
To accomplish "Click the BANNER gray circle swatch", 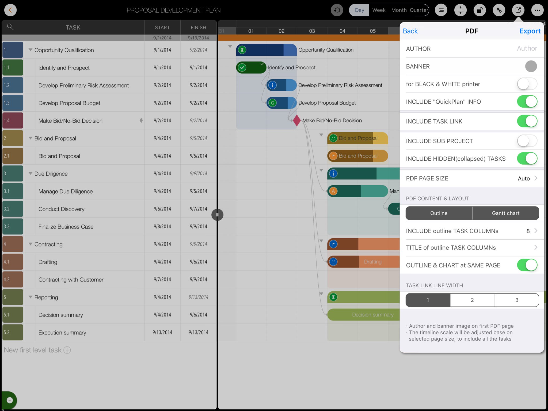I will click(x=531, y=66).
